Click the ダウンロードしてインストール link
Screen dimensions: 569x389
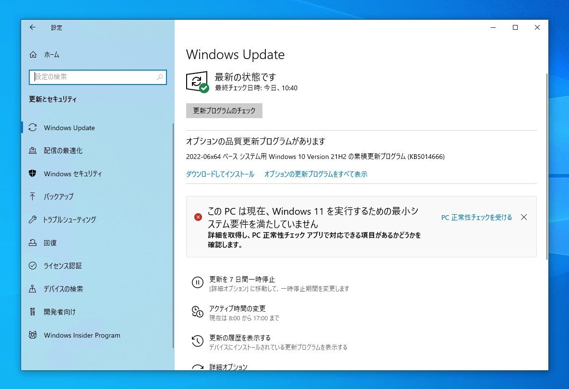click(220, 174)
